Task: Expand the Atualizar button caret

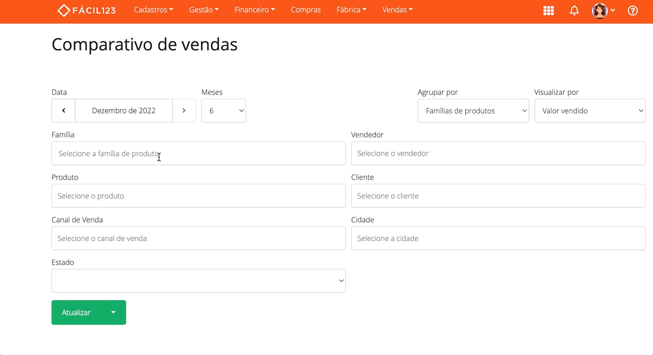Action: click(113, 312)
